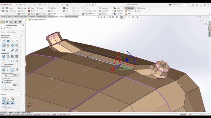211x118 pixels.
Task: Click Override Constraint
Action: (89, 11)
